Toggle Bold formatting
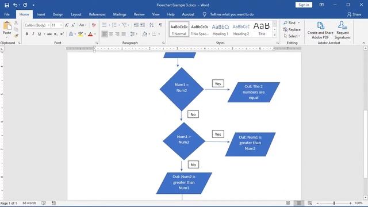 click(x=27, y=34)
